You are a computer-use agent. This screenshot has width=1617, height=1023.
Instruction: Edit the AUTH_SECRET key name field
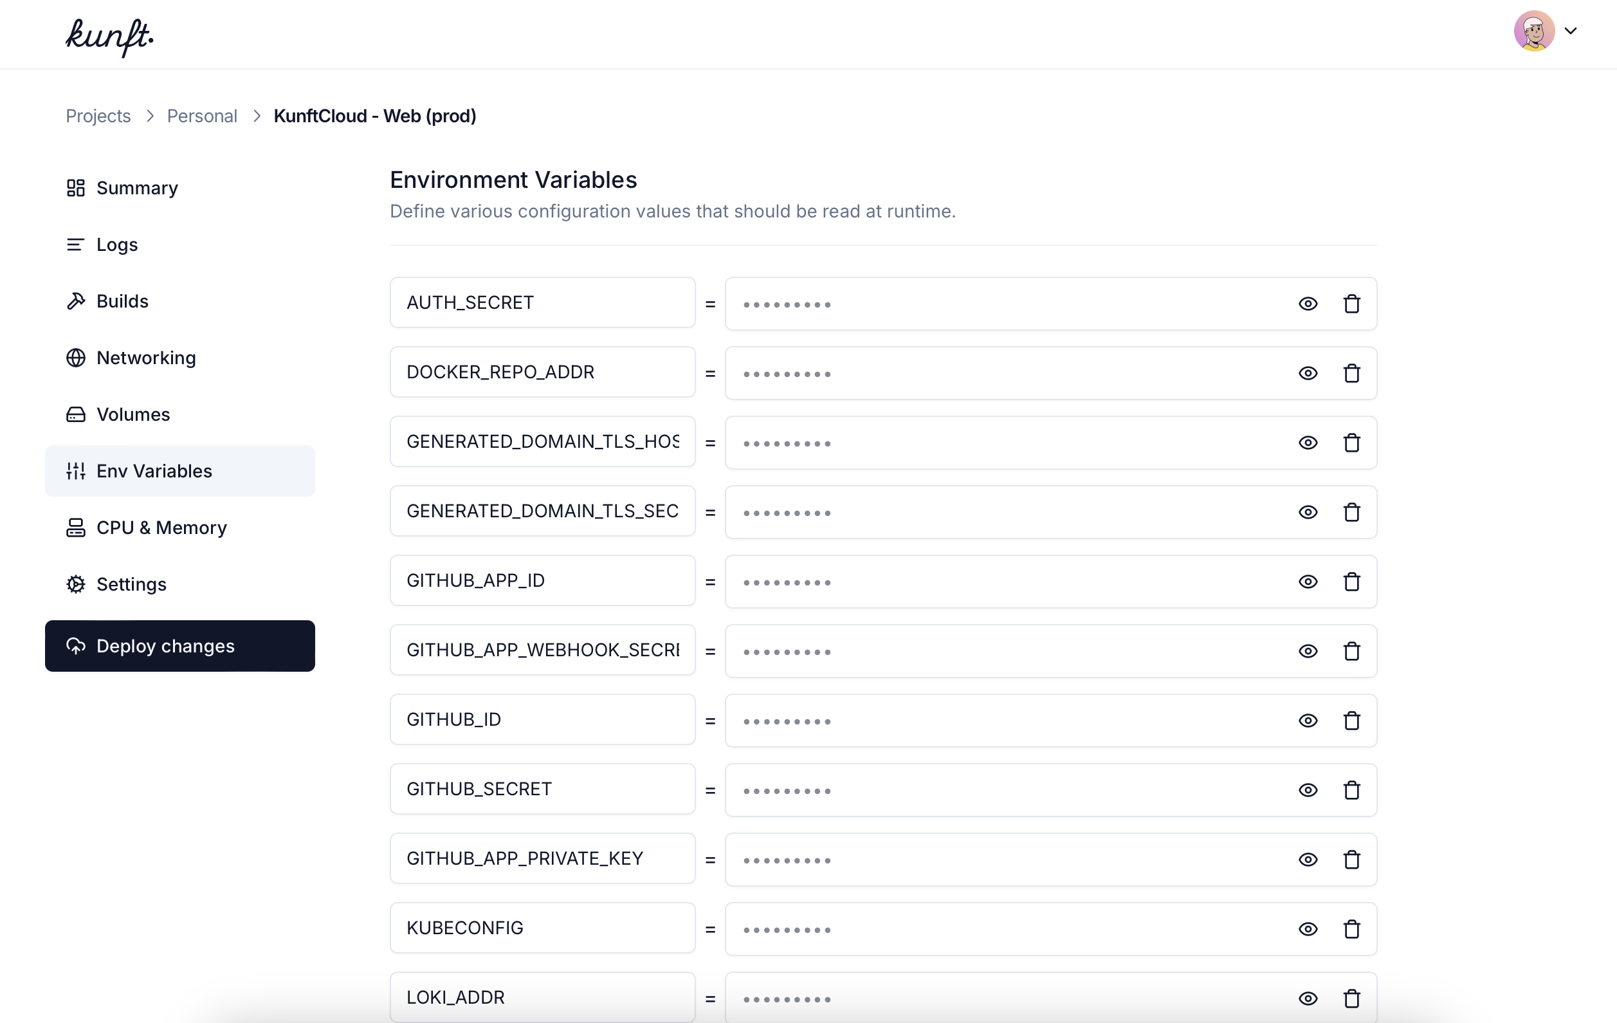[x=543, y=303]
